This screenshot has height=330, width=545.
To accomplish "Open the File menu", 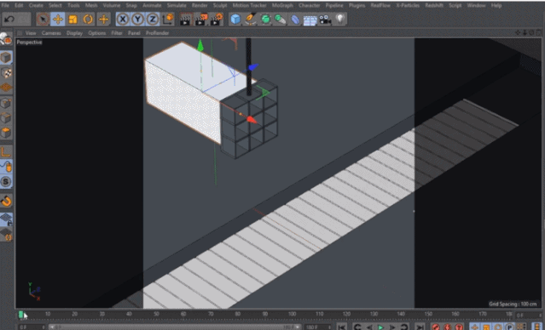I will coord(5,6).
